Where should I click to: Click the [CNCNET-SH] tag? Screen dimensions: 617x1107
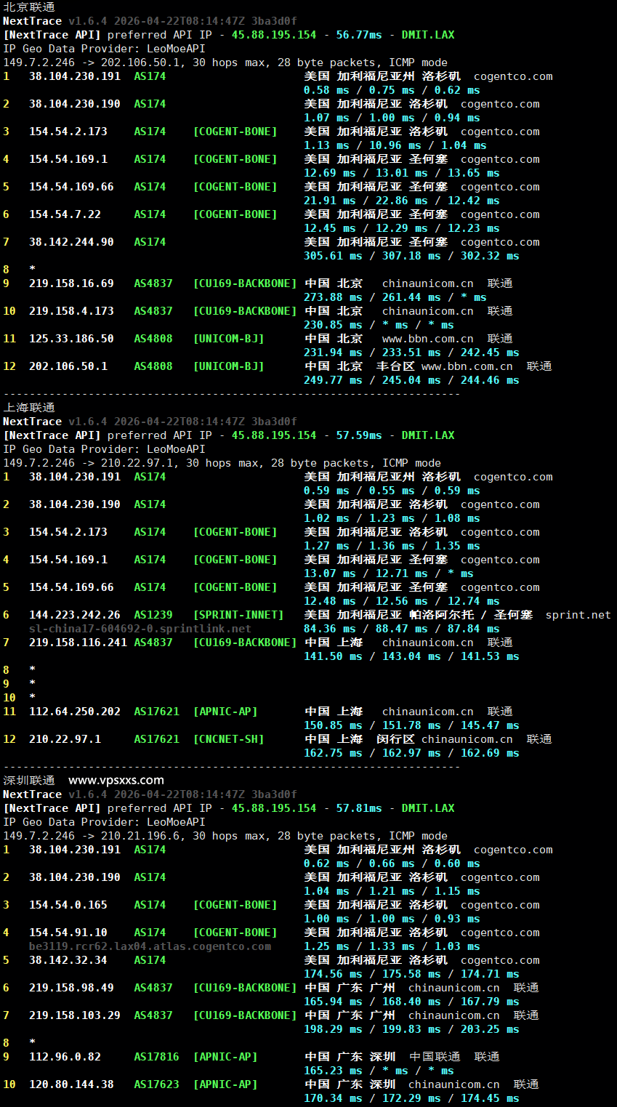click(228, 739)
